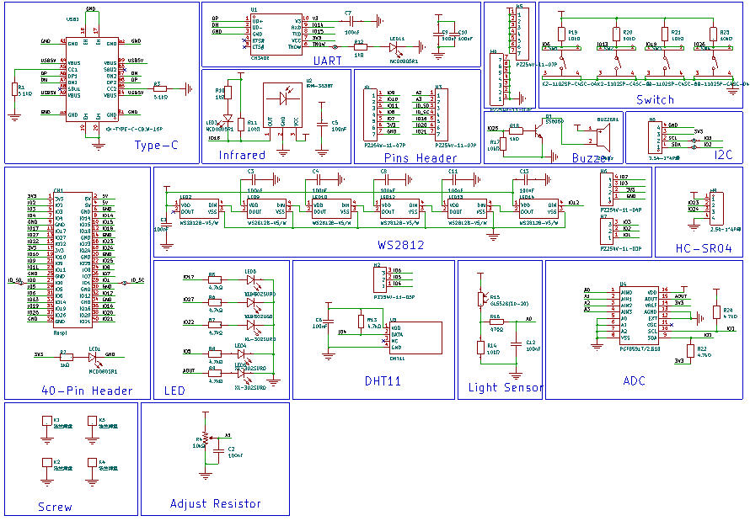This screenshot has width=750, height=521.
Task: Select the 'Infrared' block title
Action: pos(242,155)
